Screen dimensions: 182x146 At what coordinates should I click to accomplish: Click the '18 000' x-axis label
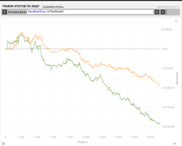click(x=150, y=137)
